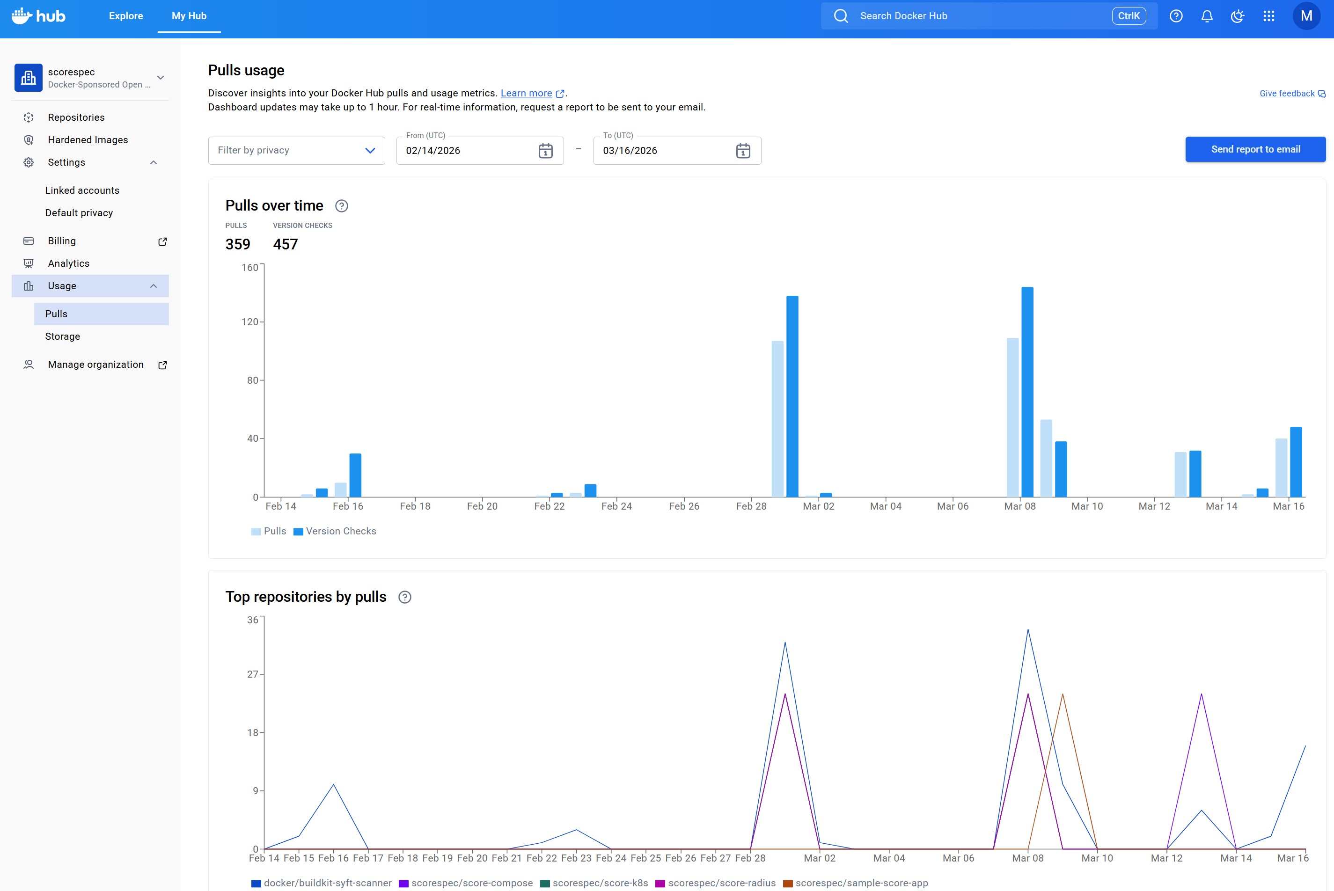This screenshot has height=891, width=1334.
Task: Switch to the Explore tab
Action: point(125,16)
